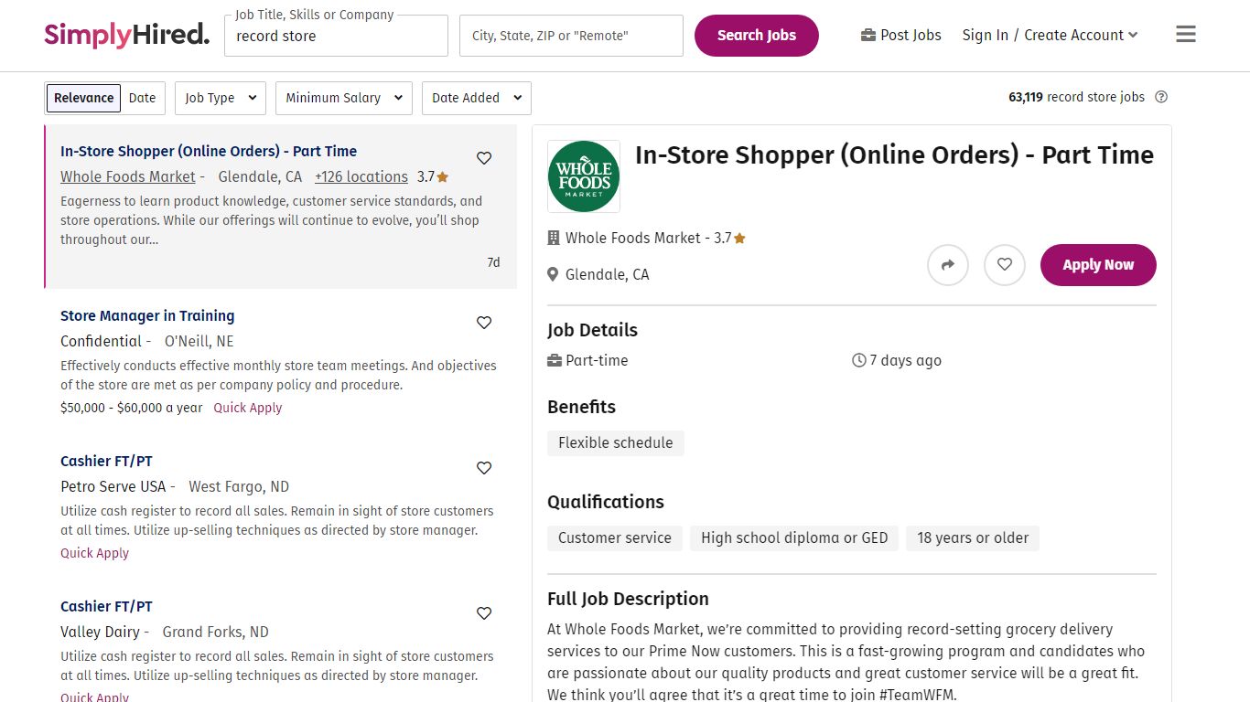
Task: Click '$50,000 - $60,000 a year' salary text
Action: (x=132, y=408)
